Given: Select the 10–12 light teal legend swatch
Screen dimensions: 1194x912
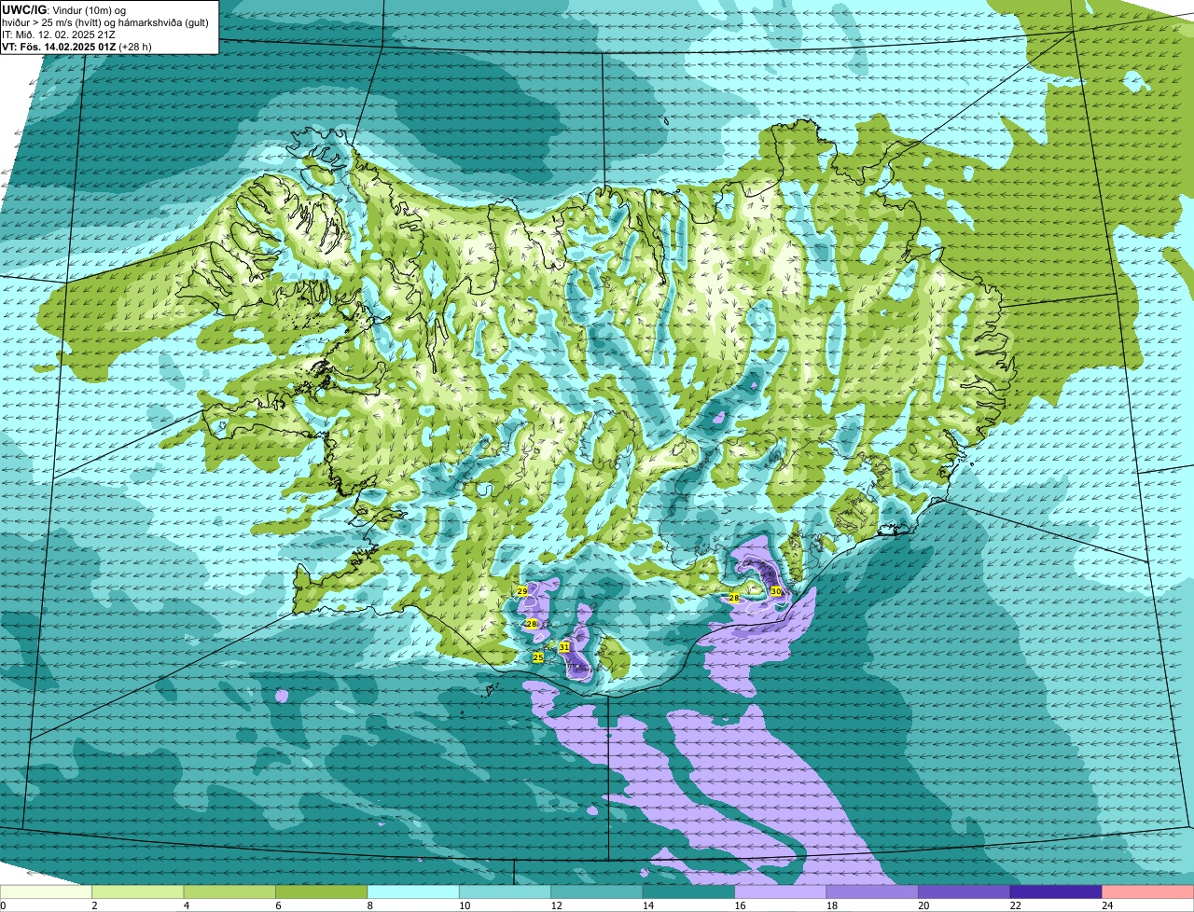Looking at the screenshot, I should click(506, 891).
